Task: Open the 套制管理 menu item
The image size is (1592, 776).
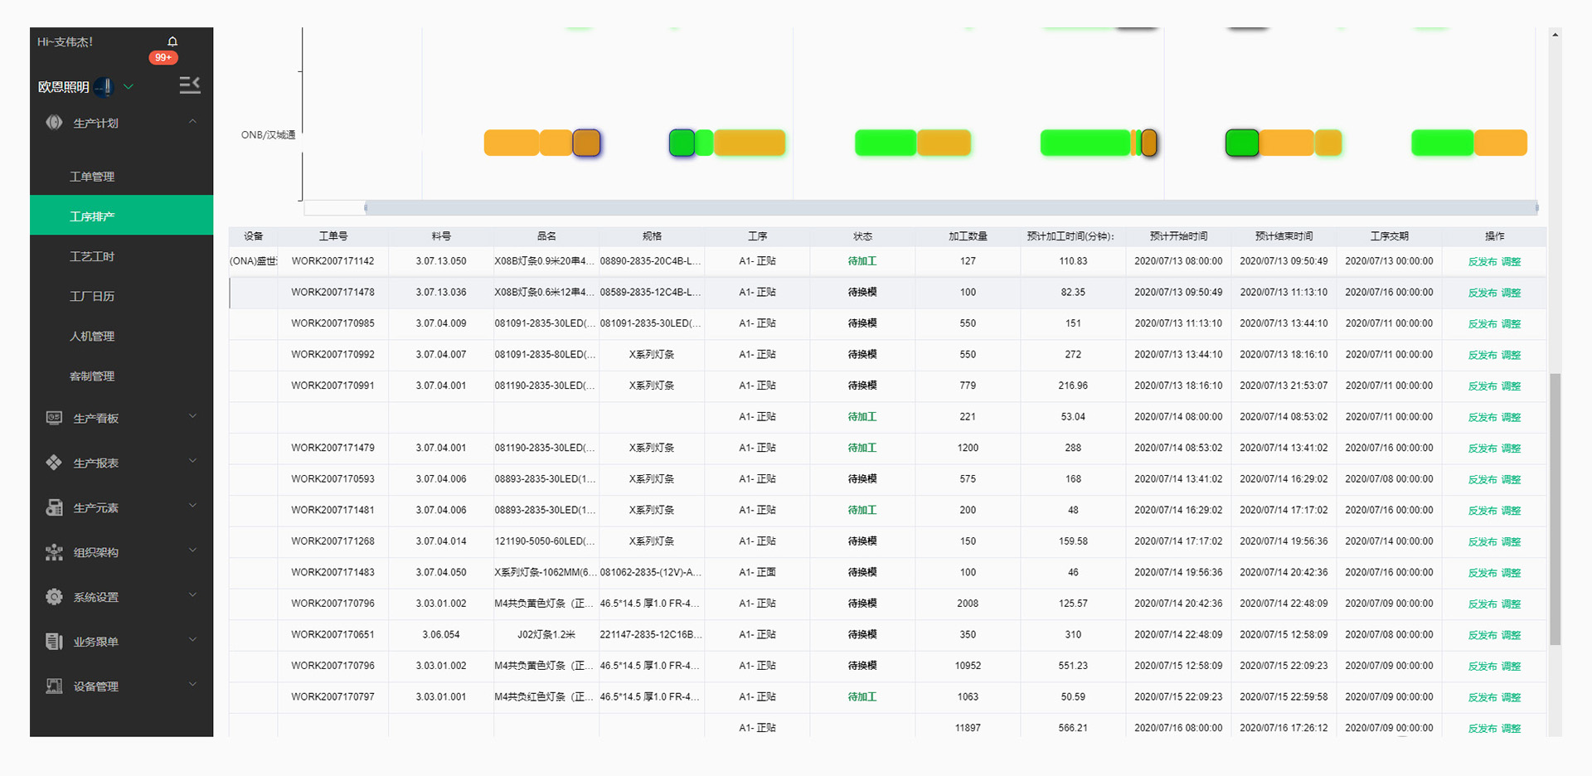Action: [x=121, y=376]
